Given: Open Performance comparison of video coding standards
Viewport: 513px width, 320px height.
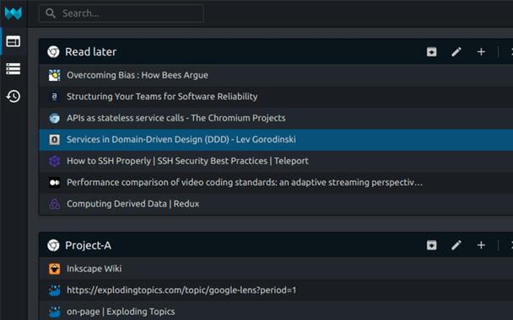Looking at the screenshot, I should coord(276,182).
